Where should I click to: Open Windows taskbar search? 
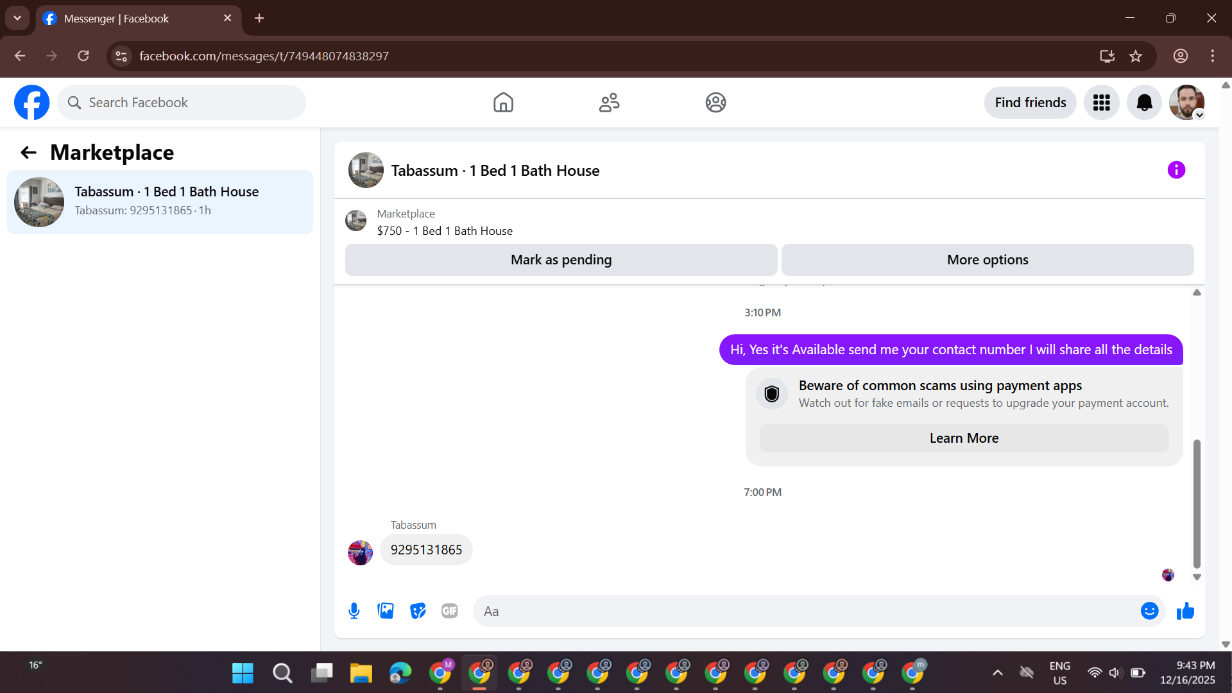point(282,673)
